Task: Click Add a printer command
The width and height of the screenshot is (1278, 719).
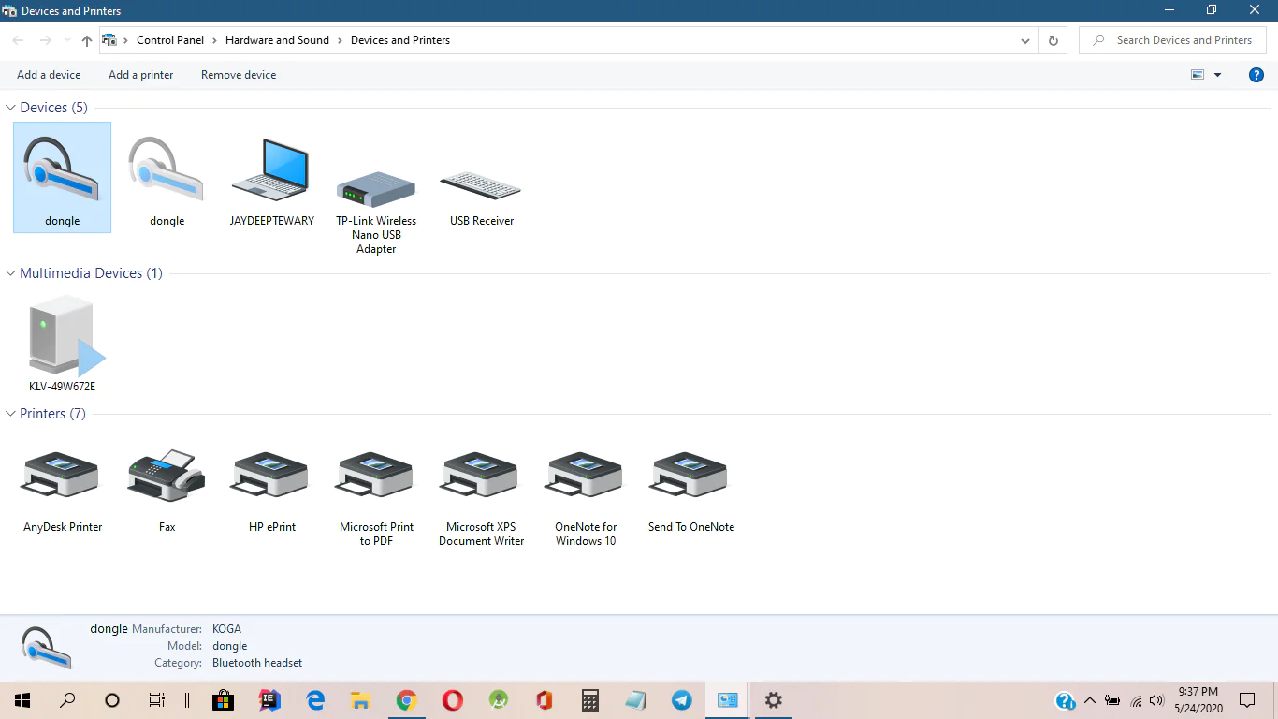Action: 140,75
